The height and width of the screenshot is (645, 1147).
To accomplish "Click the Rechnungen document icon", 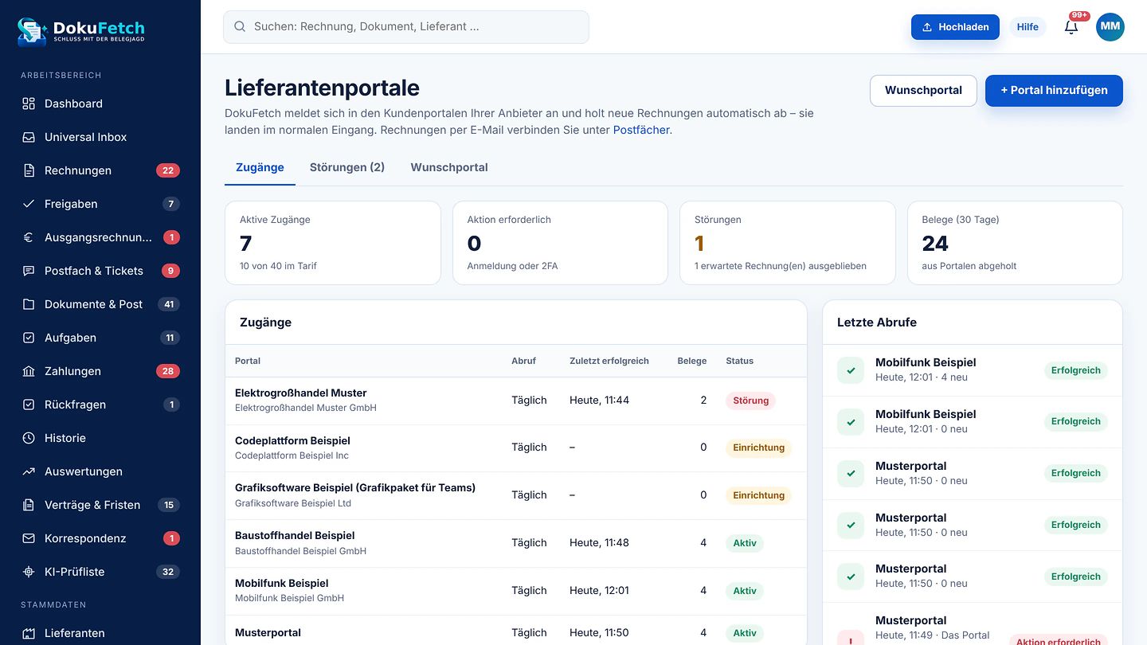I will point(29,170).
